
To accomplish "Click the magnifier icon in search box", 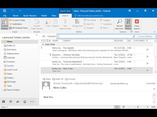I will (134, 36).
